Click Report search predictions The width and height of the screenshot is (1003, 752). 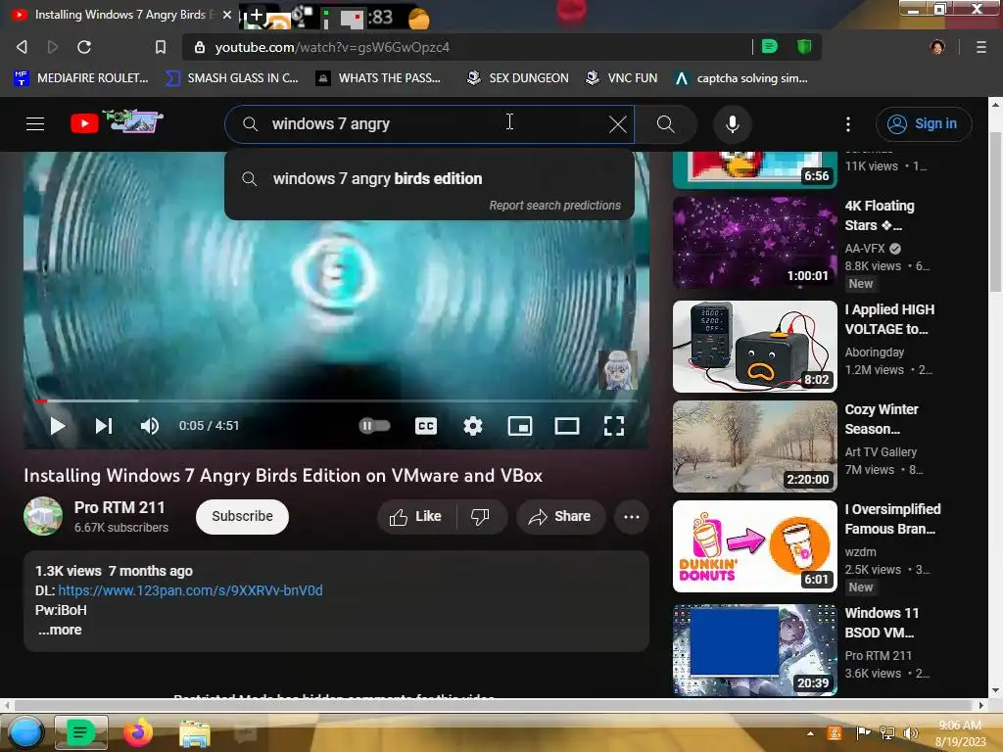point(554,206)
